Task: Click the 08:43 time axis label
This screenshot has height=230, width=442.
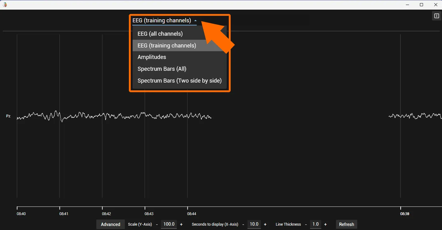Action: coord(149,214)
